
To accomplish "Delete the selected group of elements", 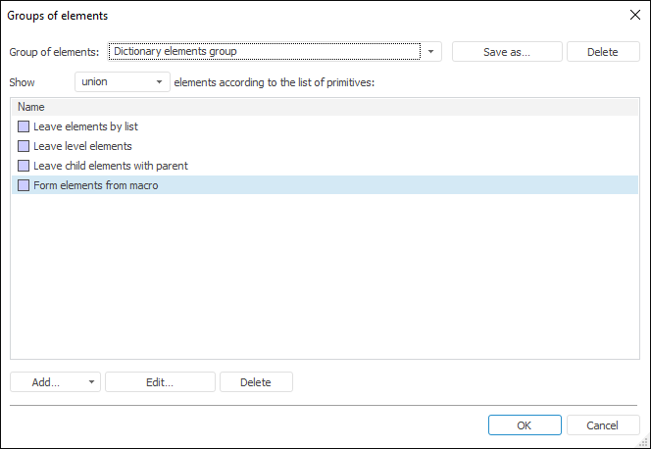I will pyautogui.click(x=602, y=52).
